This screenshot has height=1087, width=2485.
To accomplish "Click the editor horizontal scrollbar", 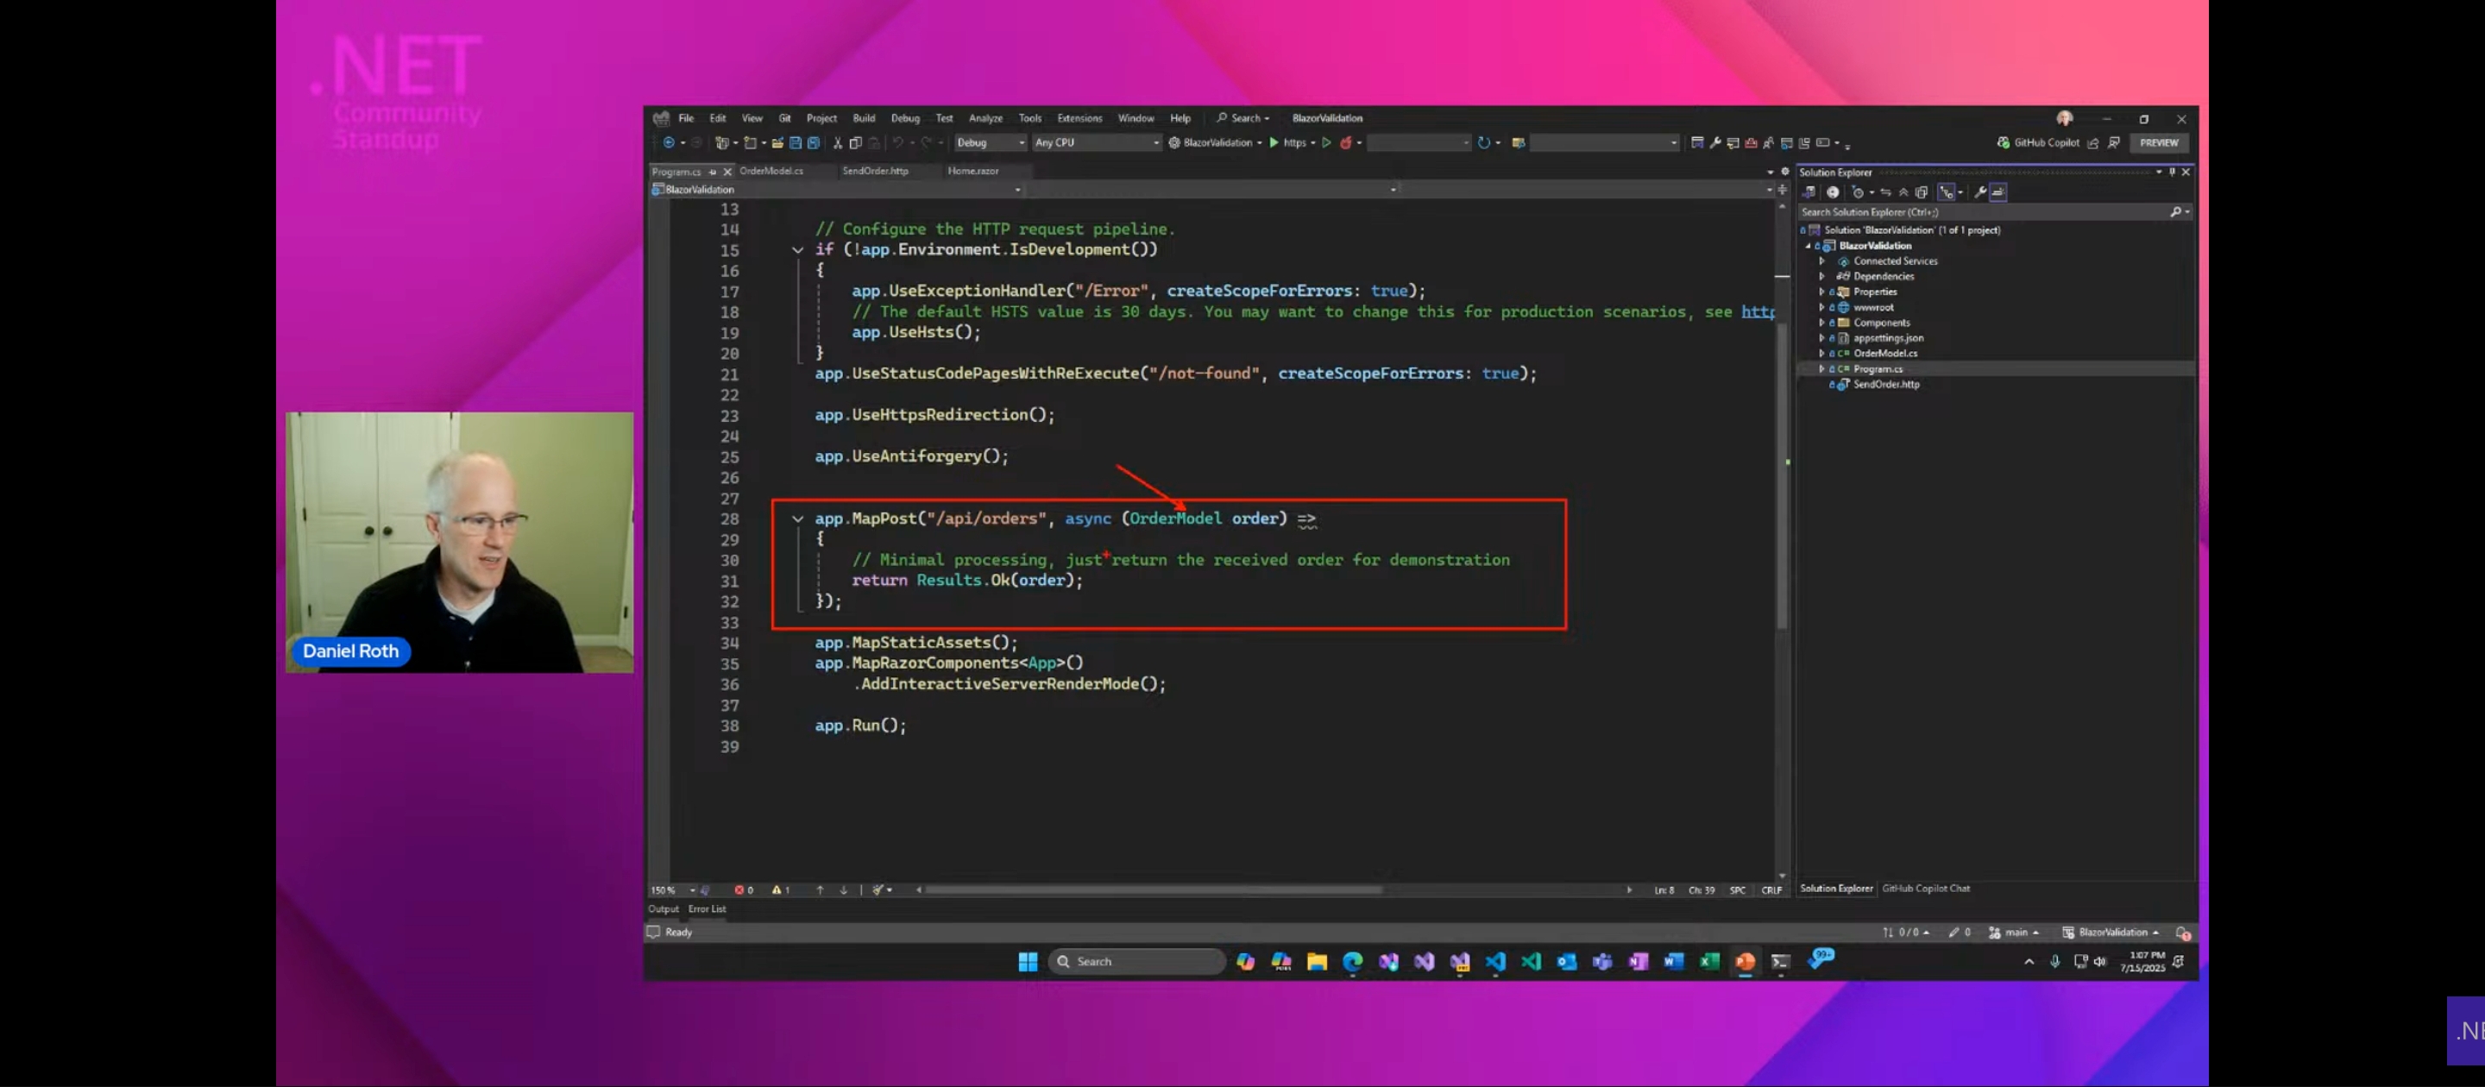I will [1154, 889].
